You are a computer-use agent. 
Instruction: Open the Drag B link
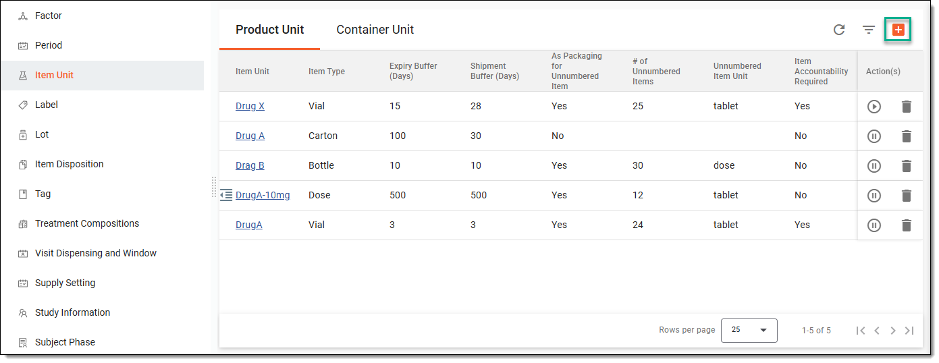[x=250, y=165]
